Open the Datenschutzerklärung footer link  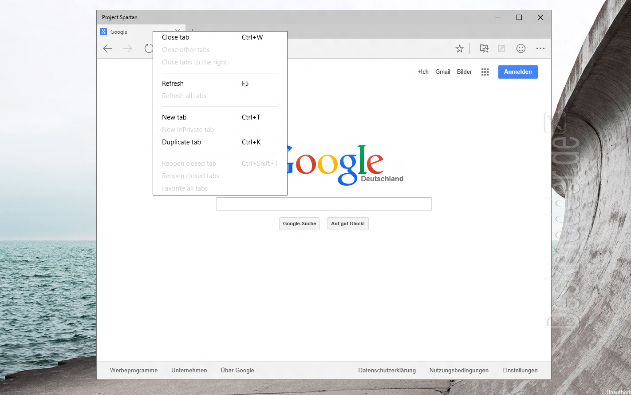(387, 371)
